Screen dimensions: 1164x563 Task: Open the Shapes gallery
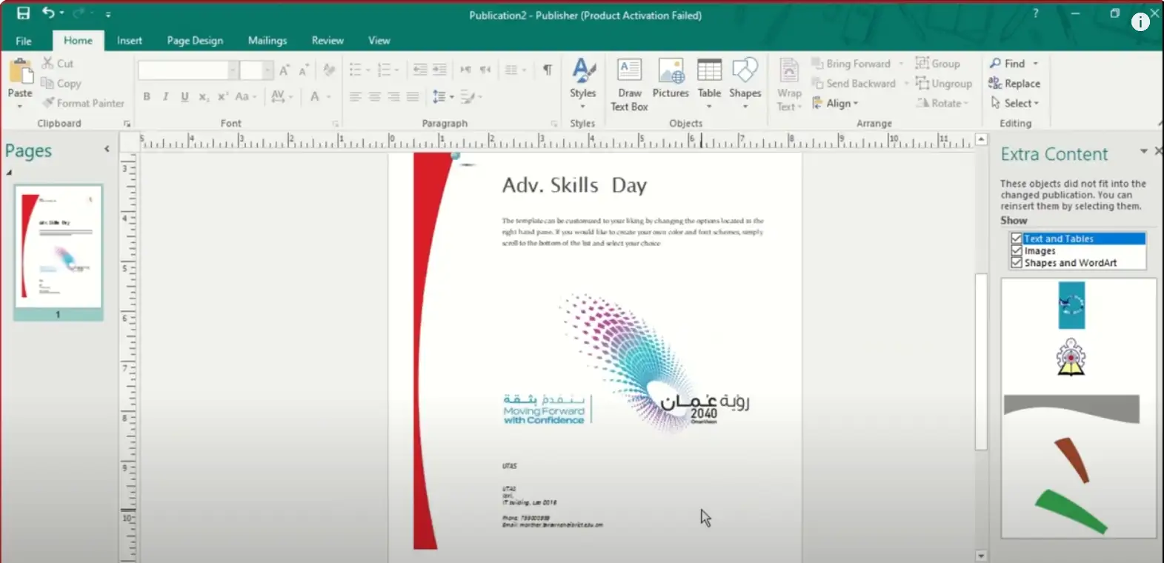point(745,72)
